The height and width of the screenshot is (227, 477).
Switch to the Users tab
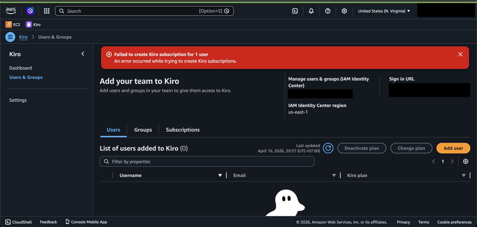click(113, 130)
